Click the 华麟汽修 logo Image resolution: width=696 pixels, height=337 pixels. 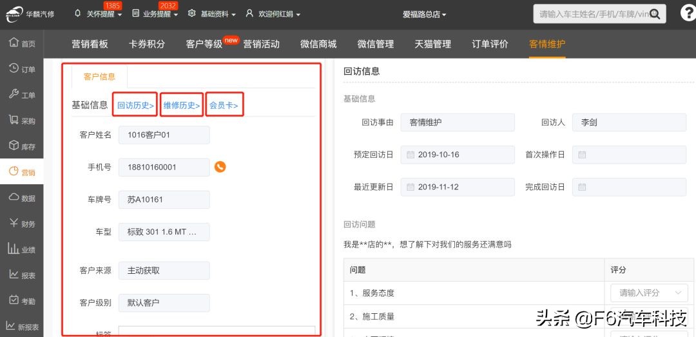pyautogui.click(x=29, y=14)
